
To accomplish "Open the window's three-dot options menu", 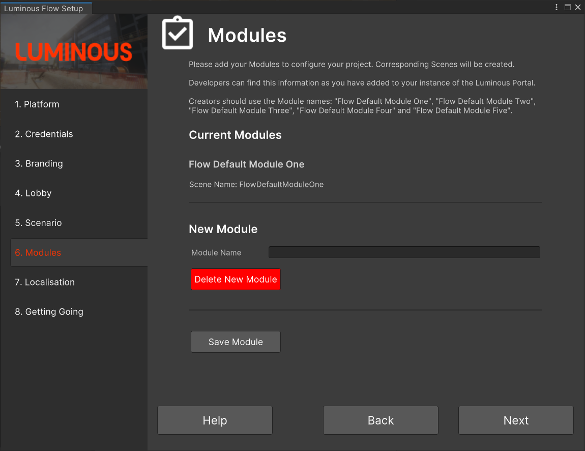I will click(x=558, y=7).
